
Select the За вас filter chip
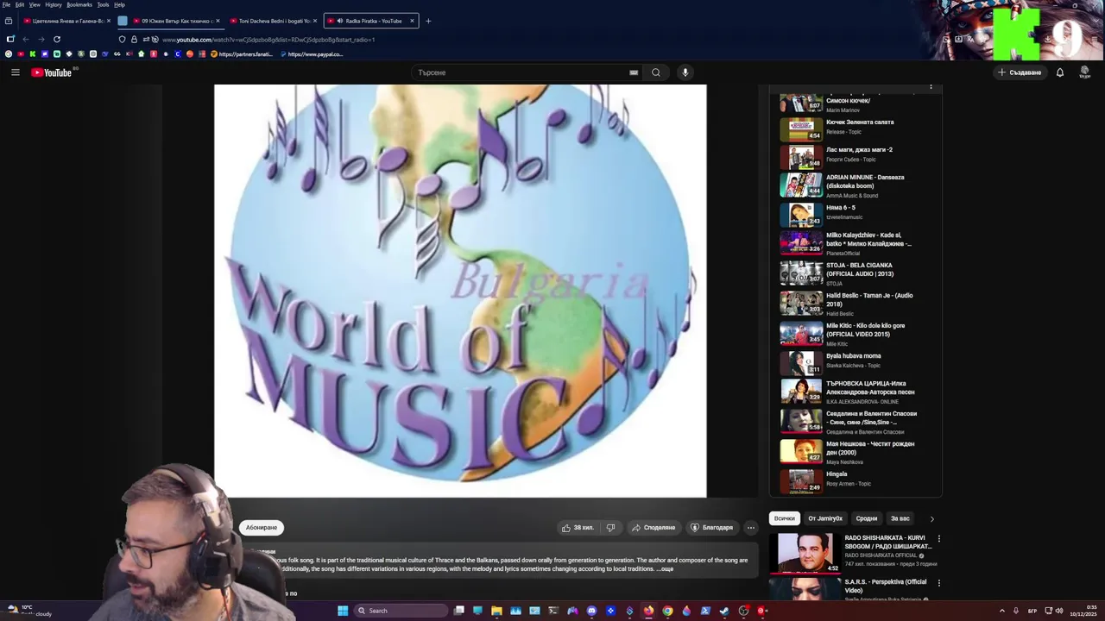(900, 518)
